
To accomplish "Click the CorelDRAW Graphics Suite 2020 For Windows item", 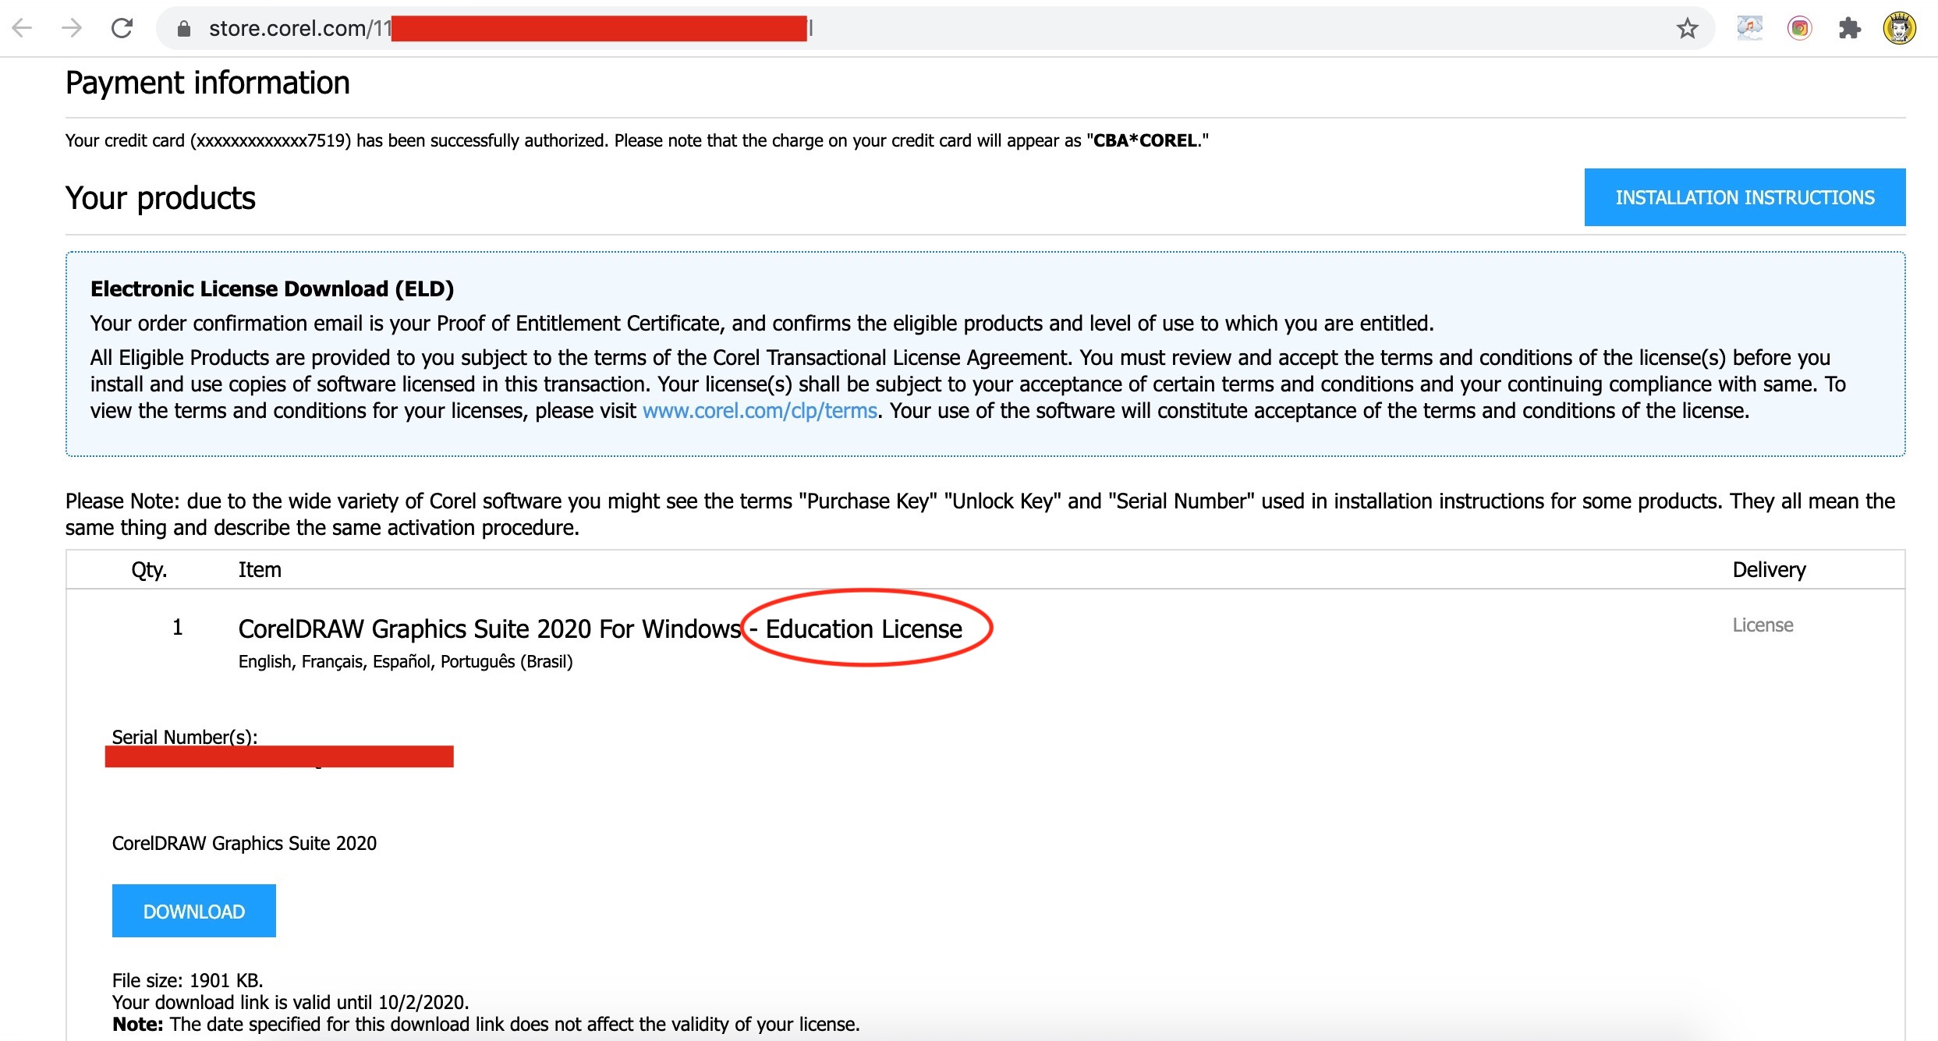I will (x=490, y=628).
